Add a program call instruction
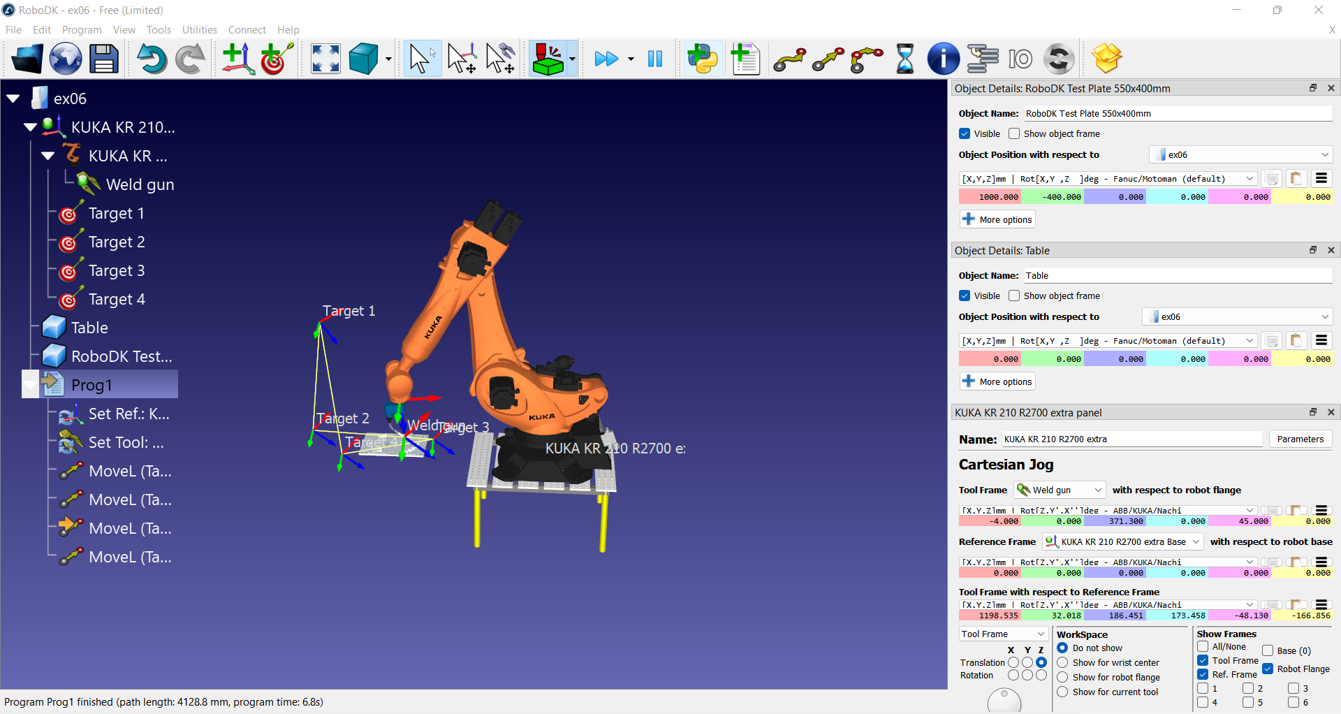 982,59
